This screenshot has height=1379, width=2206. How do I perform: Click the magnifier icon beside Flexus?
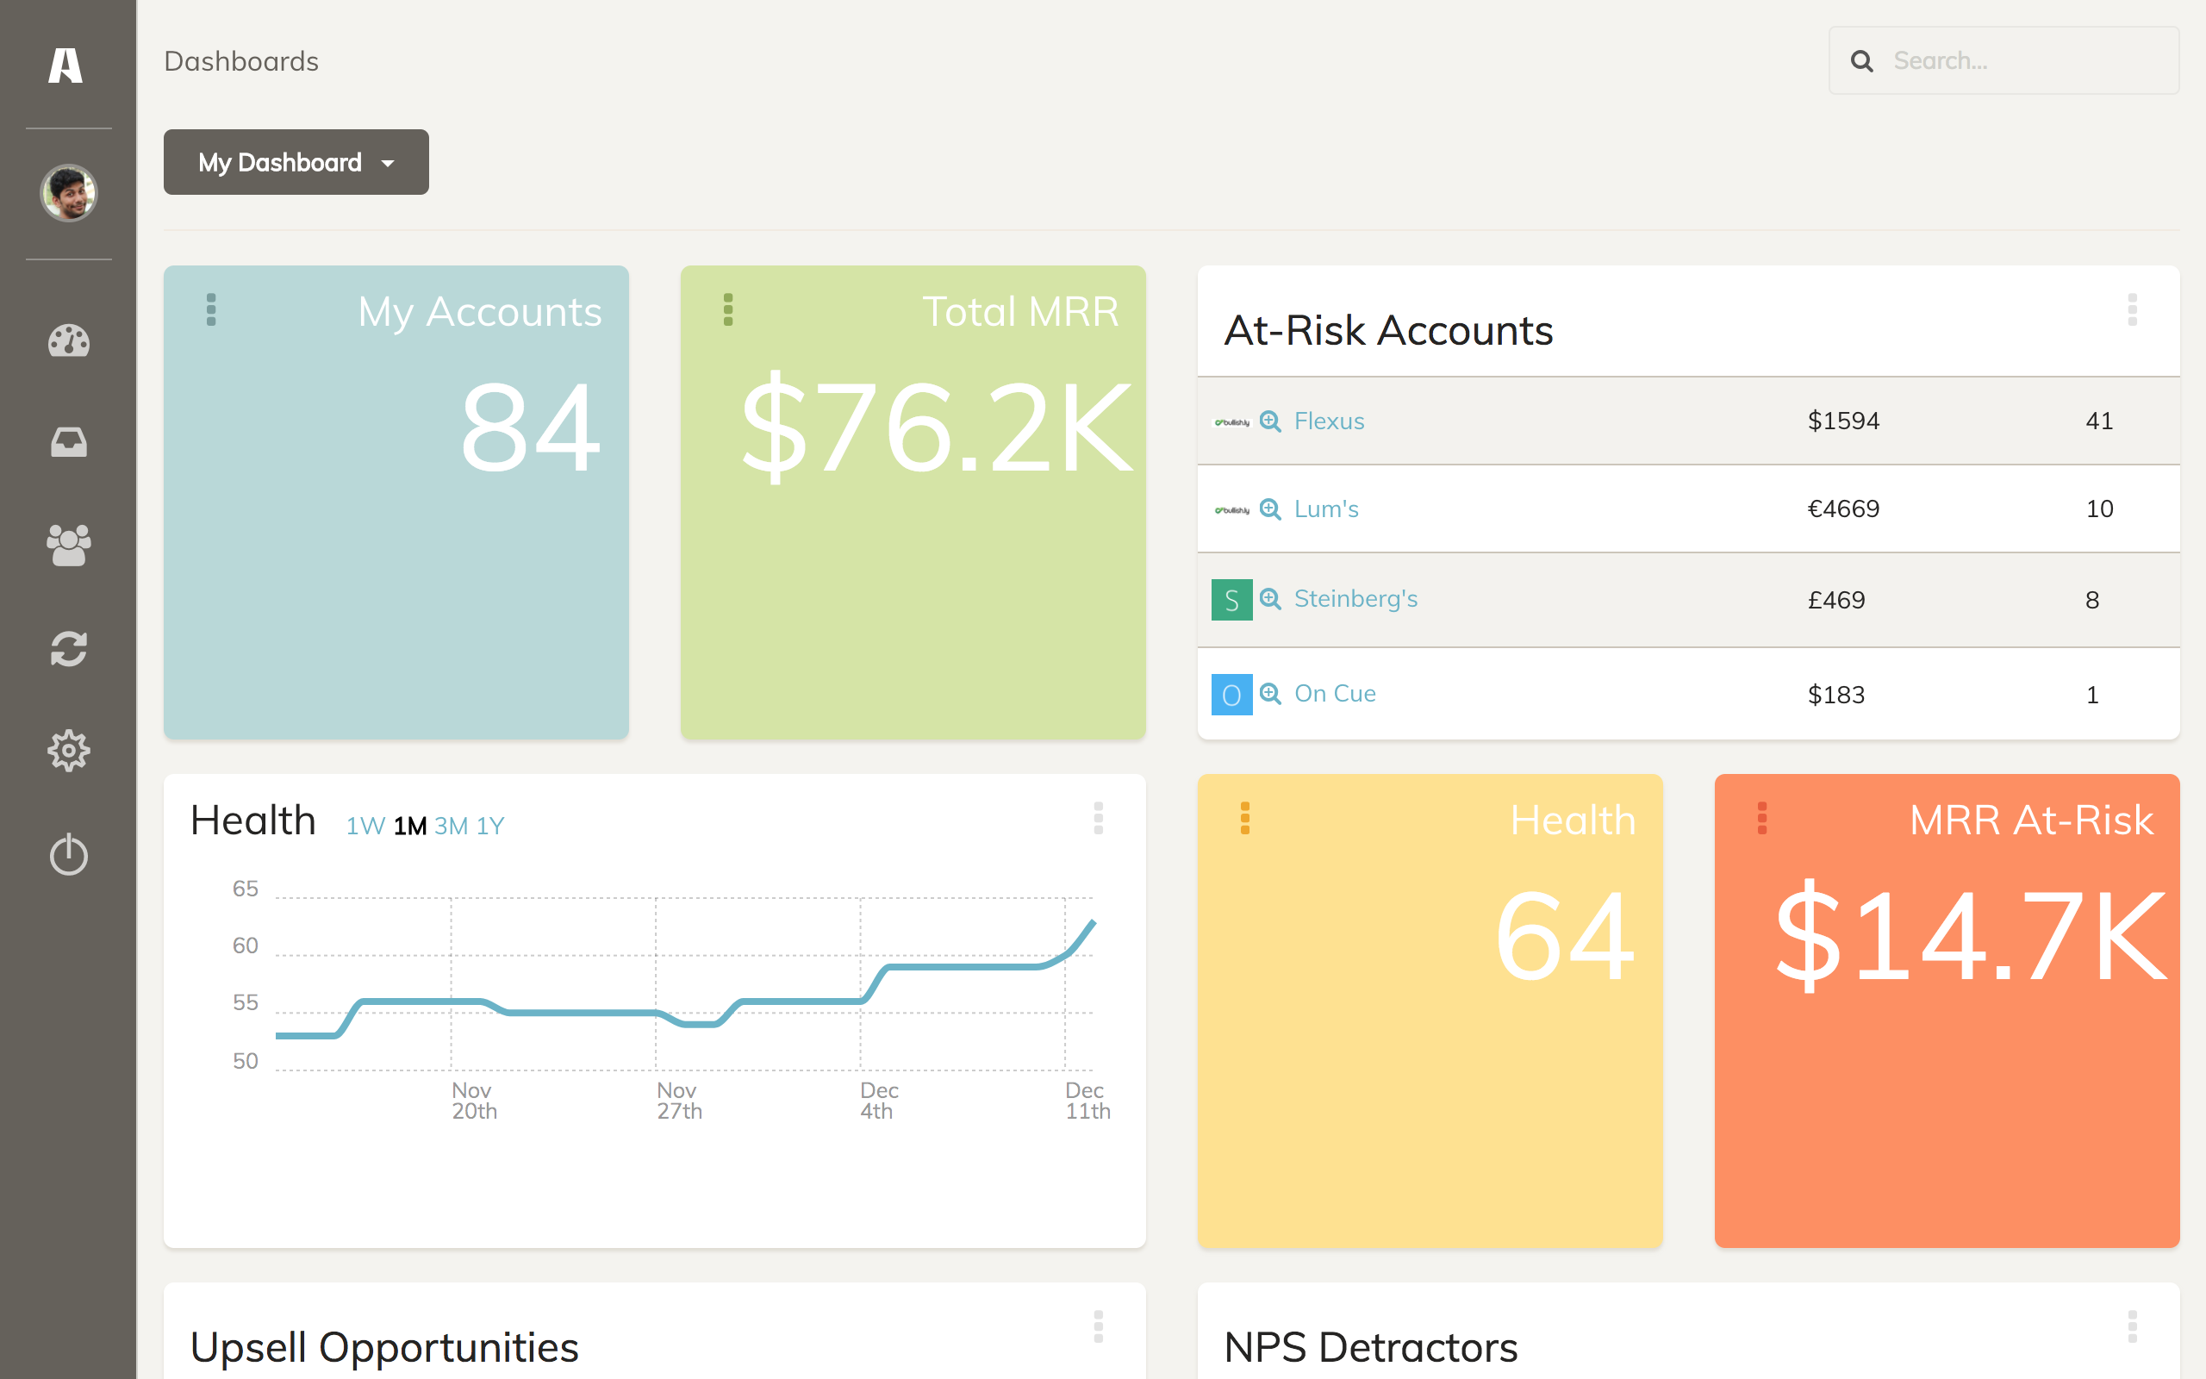click(x=1270, y=421)
